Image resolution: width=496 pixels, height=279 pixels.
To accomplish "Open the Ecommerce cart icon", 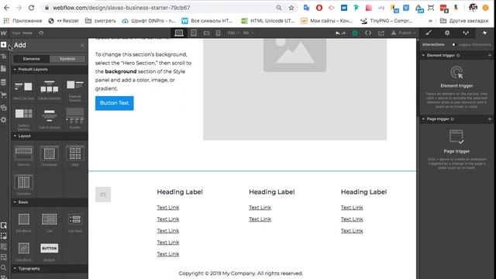I will click(3, 95).
